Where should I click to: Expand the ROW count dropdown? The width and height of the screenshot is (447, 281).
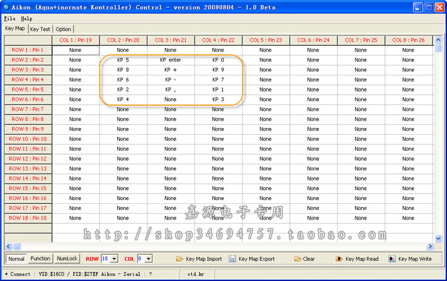click(114, 259)
